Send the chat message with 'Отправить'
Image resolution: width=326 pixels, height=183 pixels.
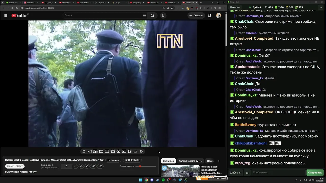tap(315, 173)
